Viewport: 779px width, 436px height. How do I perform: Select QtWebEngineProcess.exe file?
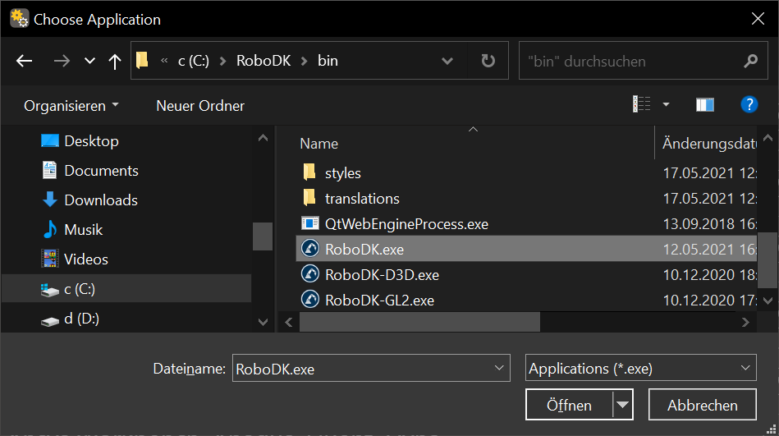tap(406, 223)
